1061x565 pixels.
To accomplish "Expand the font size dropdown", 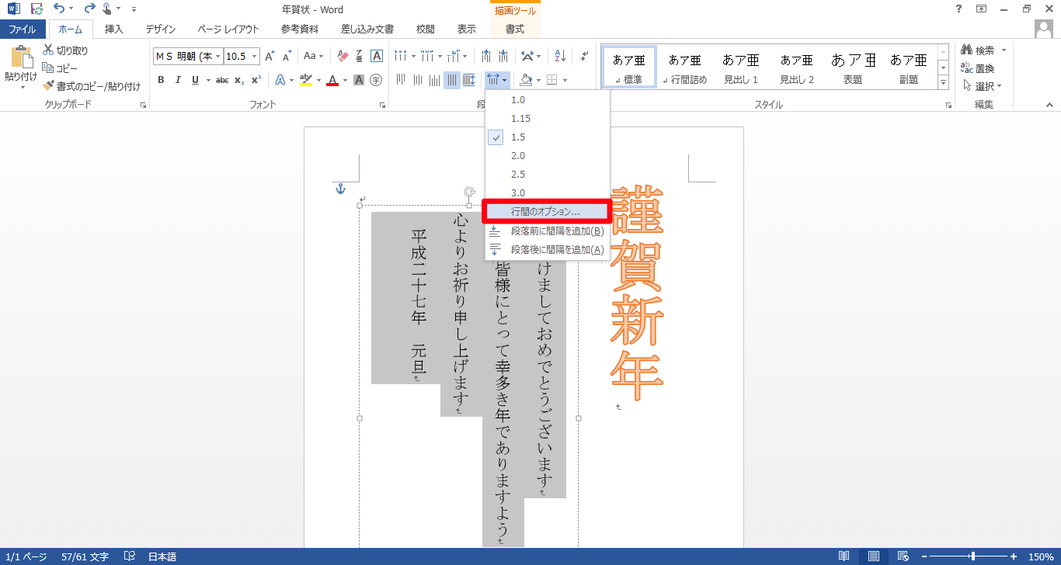I will point(254,57).
